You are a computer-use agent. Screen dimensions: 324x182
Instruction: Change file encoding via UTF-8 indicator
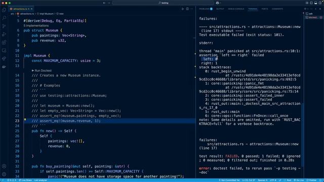coord(273,180)
